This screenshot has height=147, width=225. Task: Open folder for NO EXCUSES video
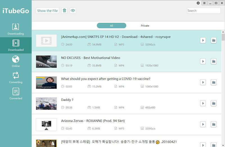coord(213,61)
